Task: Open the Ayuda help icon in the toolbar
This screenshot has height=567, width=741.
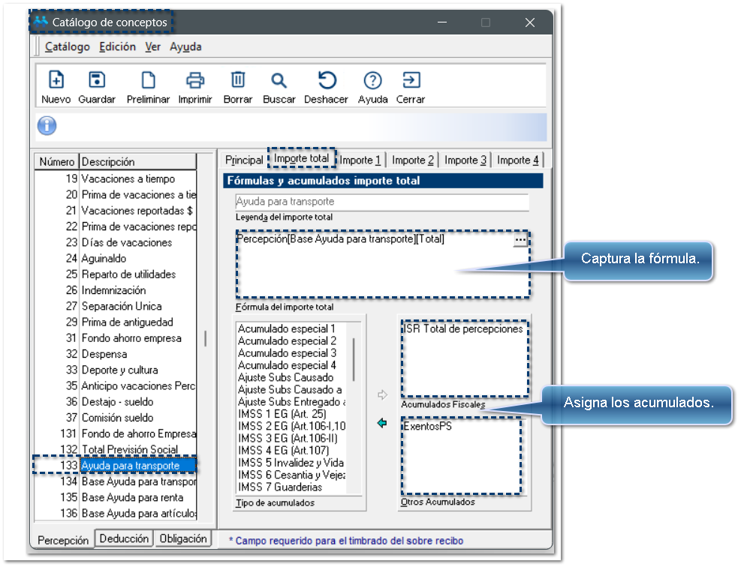Action: coord(372,80)
